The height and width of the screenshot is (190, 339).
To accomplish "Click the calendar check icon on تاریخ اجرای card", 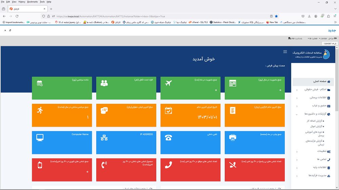I will tap(168, 110).
